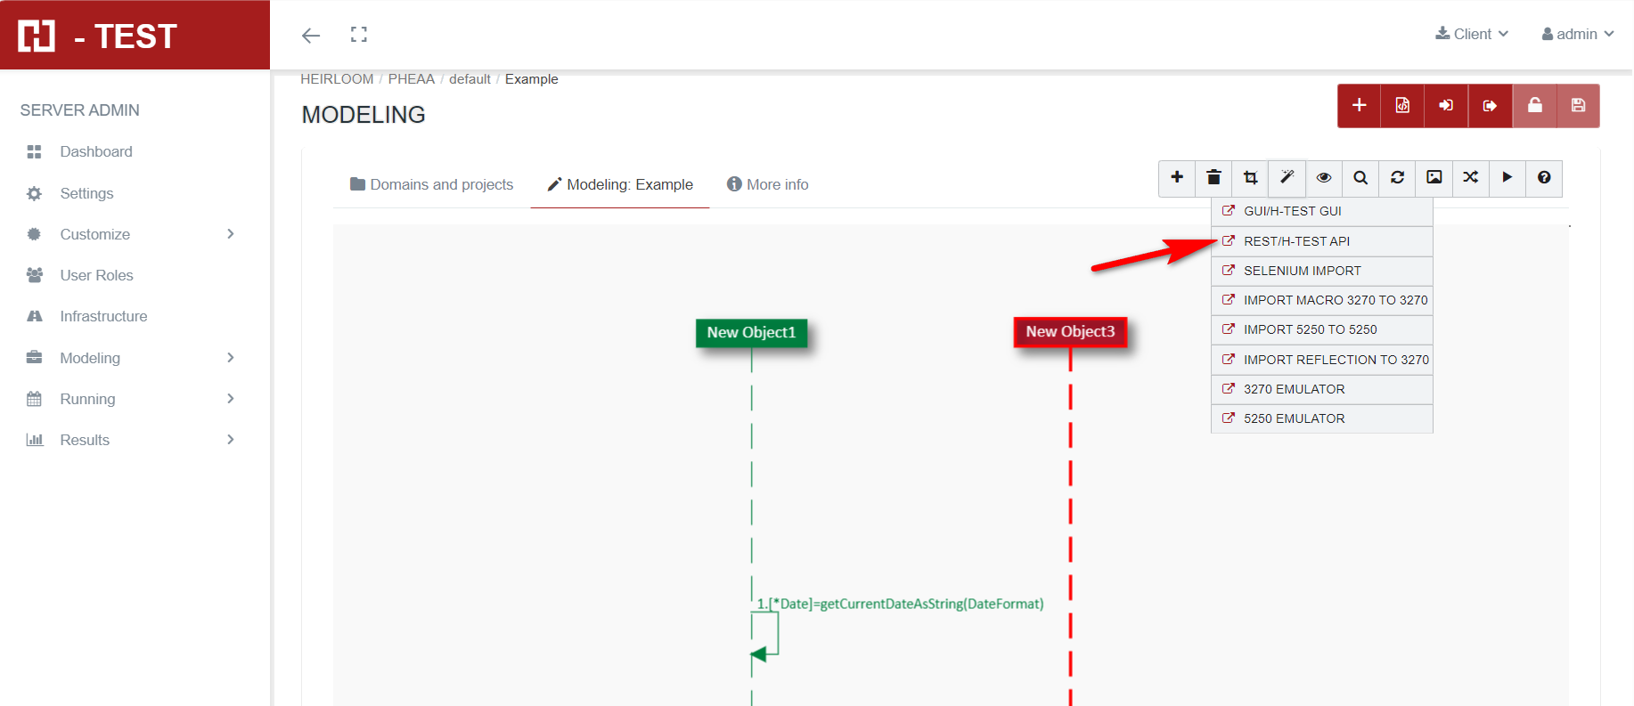Click the shuffle arrows icon
1634x706 pixels.
[x=1470, y=178]
